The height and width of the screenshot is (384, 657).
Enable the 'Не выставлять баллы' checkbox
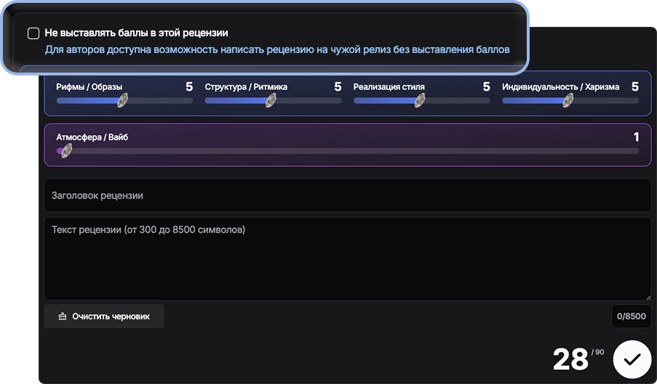33,33
